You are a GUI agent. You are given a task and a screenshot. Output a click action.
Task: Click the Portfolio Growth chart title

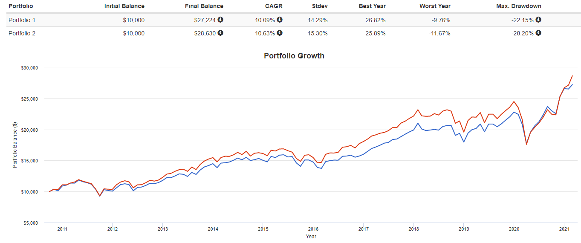click(x=294, y=56)
